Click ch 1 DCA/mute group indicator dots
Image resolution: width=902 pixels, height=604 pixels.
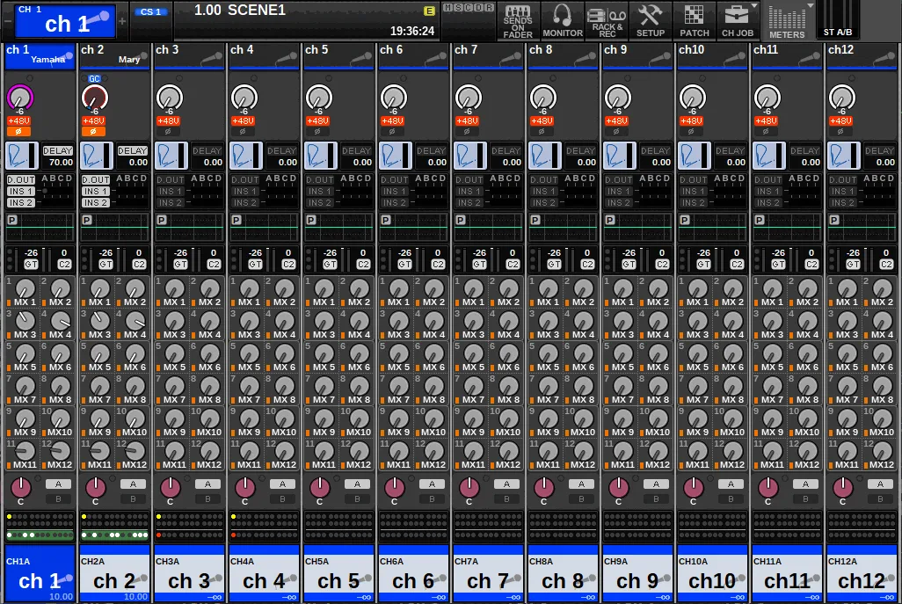coord(40,526)
